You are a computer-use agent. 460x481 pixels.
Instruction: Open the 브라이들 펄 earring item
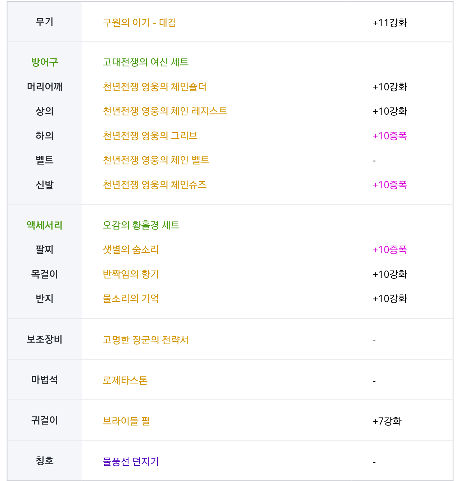click(x=126, y=421)
